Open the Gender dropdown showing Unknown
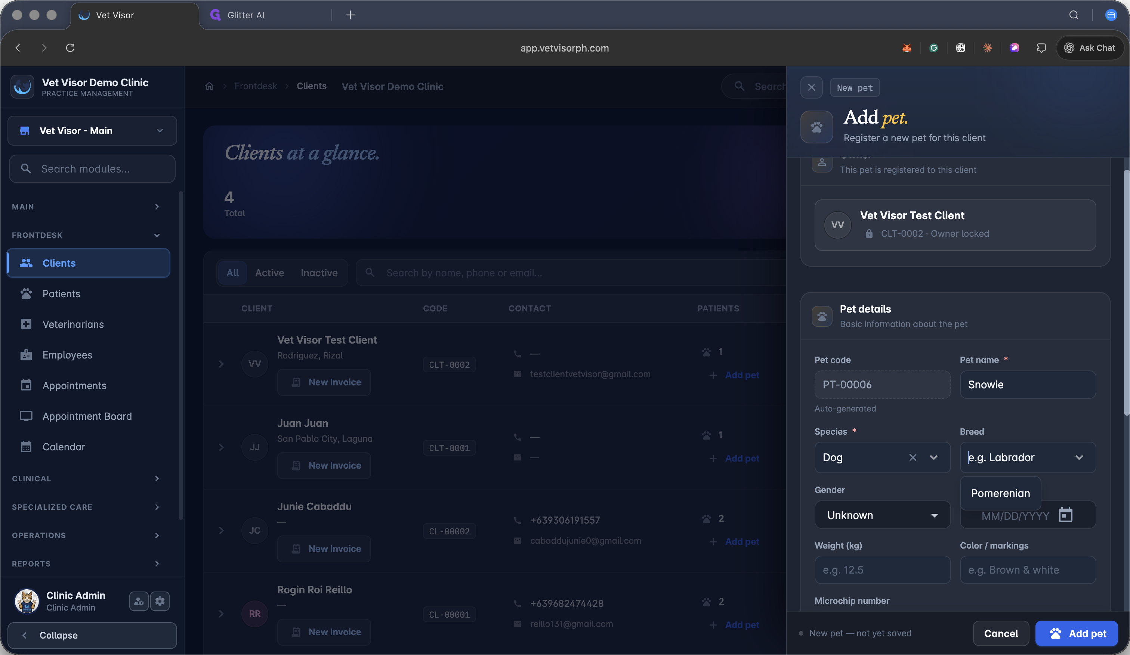 click(x=883, y=515)
